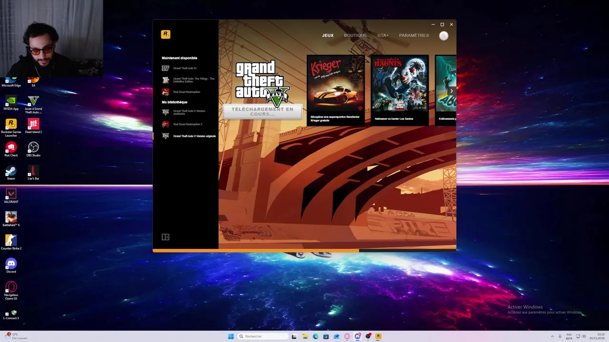Screen dimensions: 609x342
Task: Open Dead Island 2 desktop shortcut
Action: click(x=33, y=126)
